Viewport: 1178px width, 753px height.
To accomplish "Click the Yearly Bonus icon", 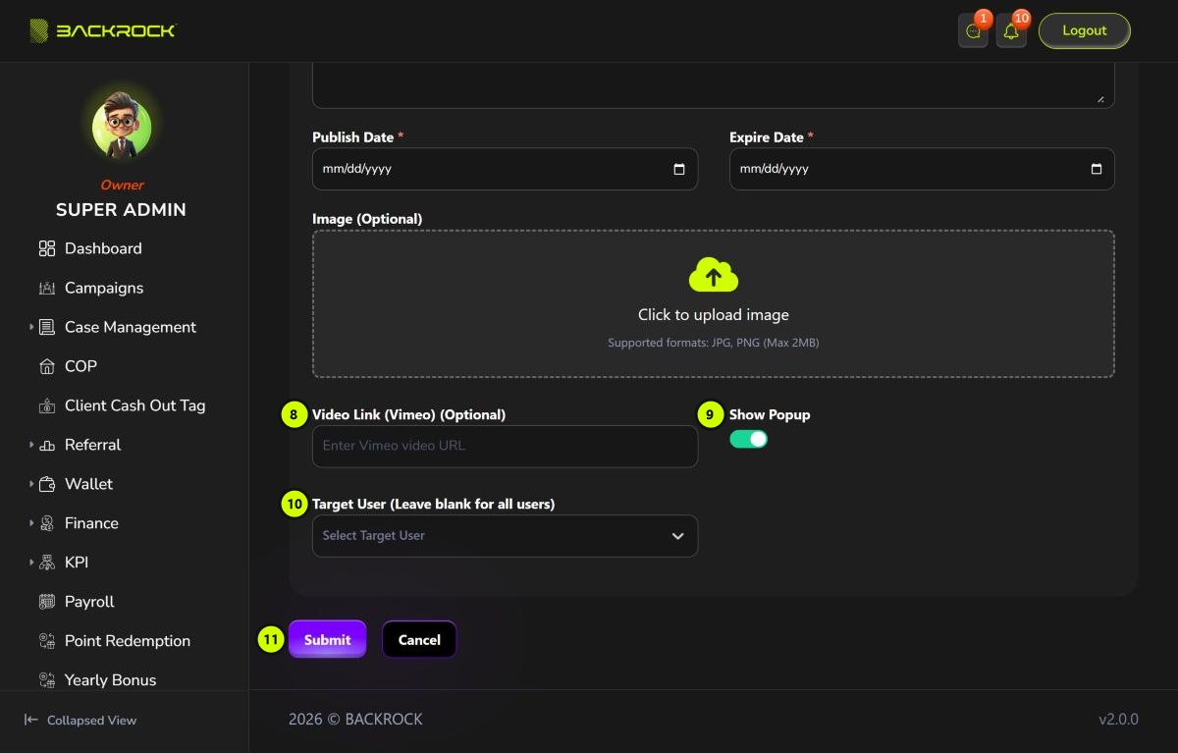I will tap(47, 680).
